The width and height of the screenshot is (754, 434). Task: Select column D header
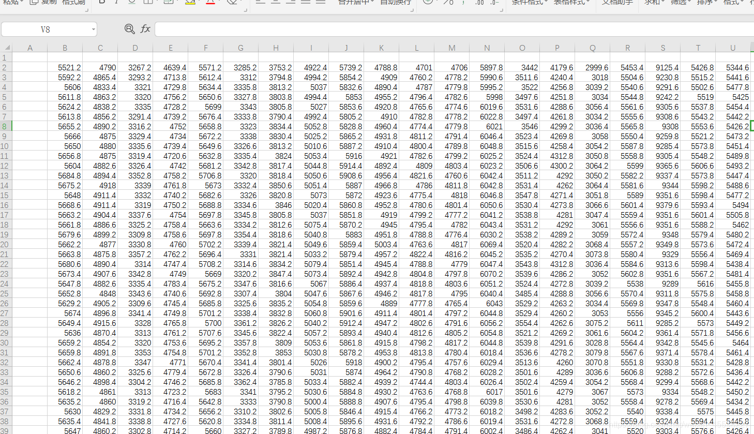pyautogui.click(x=135, y=48)
